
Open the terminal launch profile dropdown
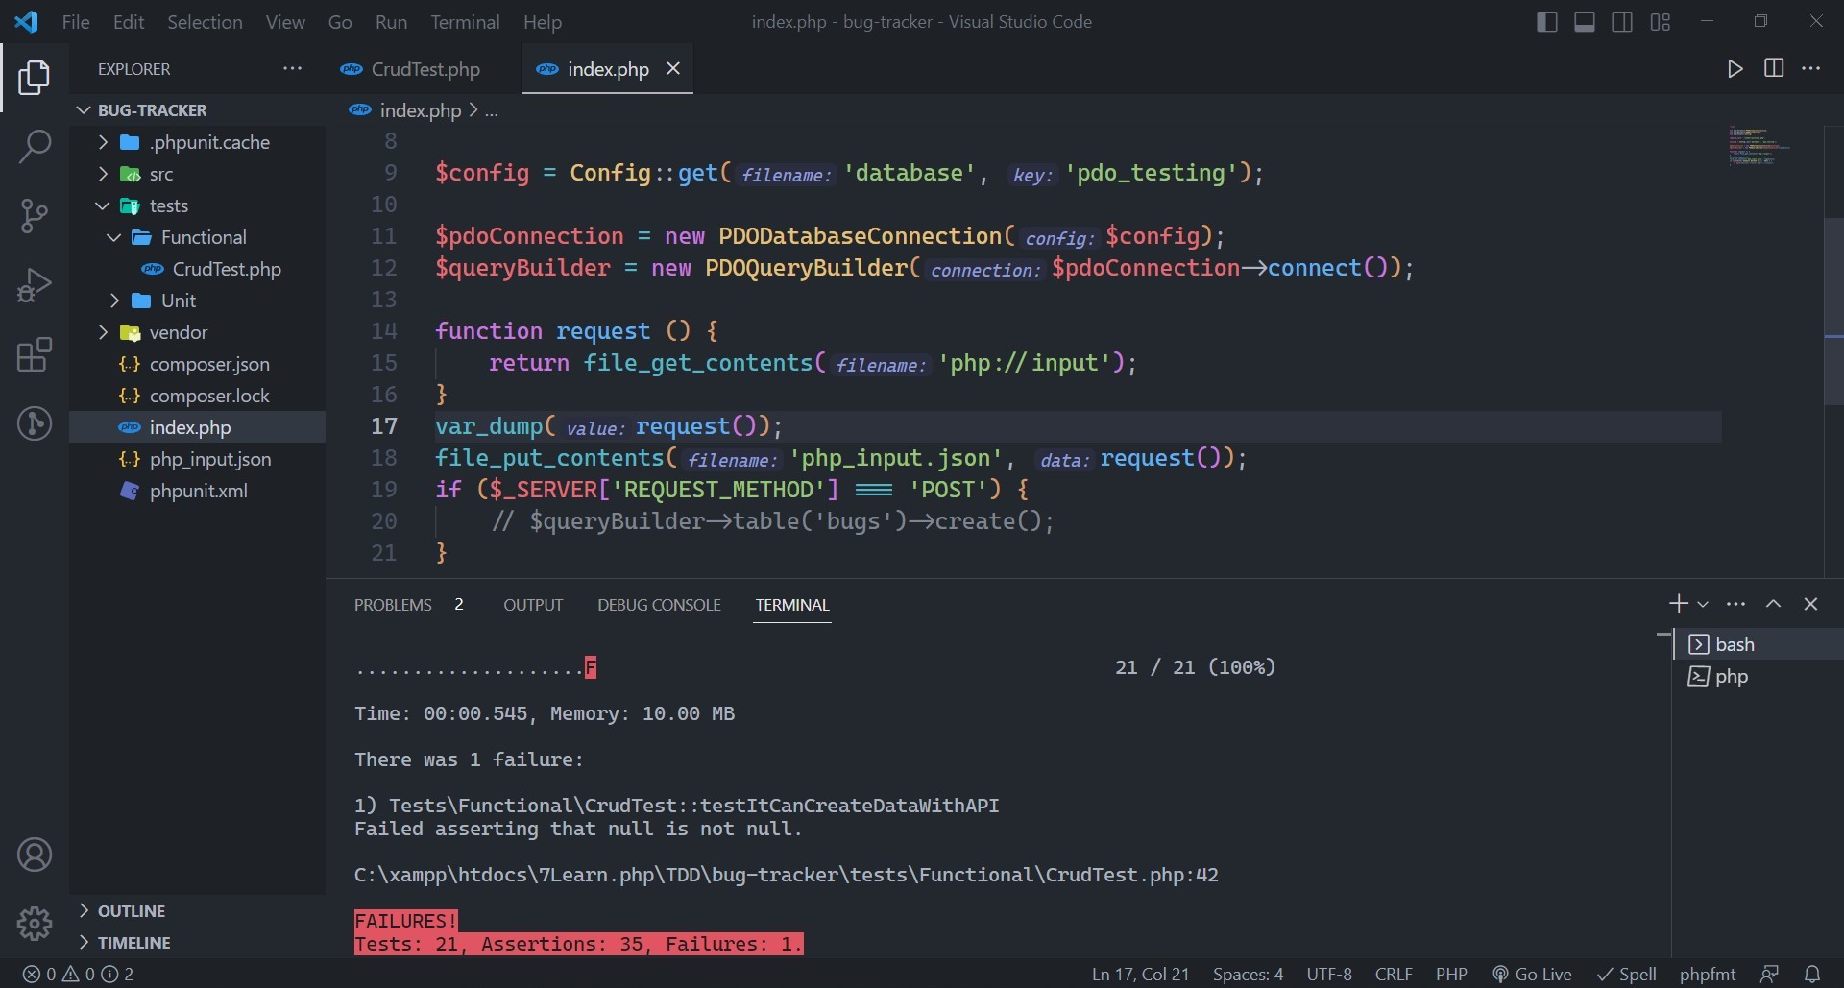tap(1703, 604)
